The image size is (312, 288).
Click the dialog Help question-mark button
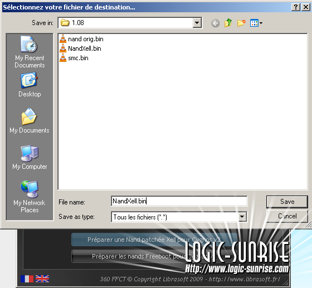pyautogui.click(x=296, y=7)
